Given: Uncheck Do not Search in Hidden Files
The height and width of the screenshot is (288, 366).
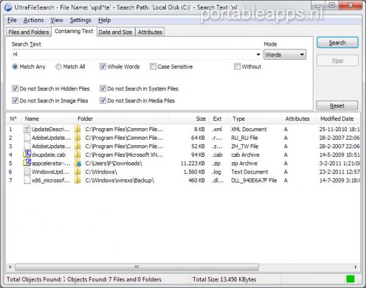Looking at the screenshot, I should tap(15, 89).
